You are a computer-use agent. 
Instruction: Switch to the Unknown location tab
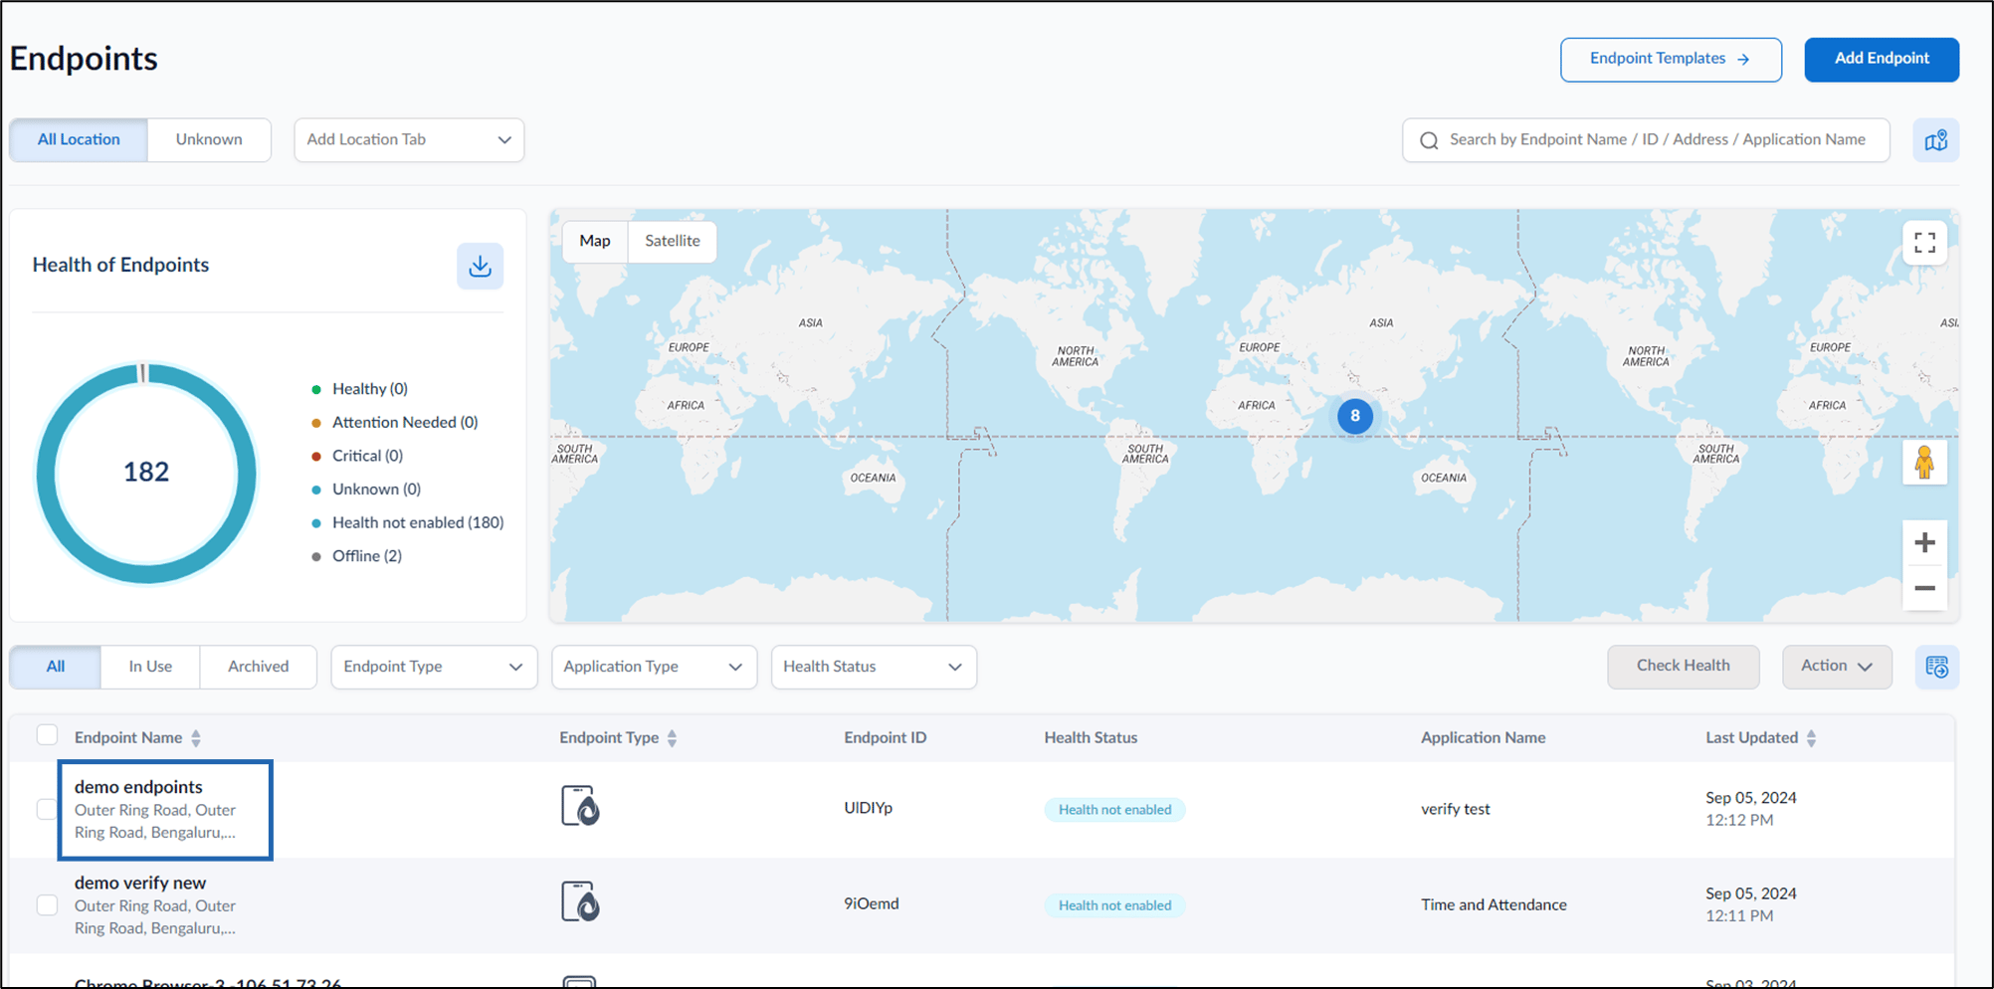pyautogui.click(x=209, y=140)
